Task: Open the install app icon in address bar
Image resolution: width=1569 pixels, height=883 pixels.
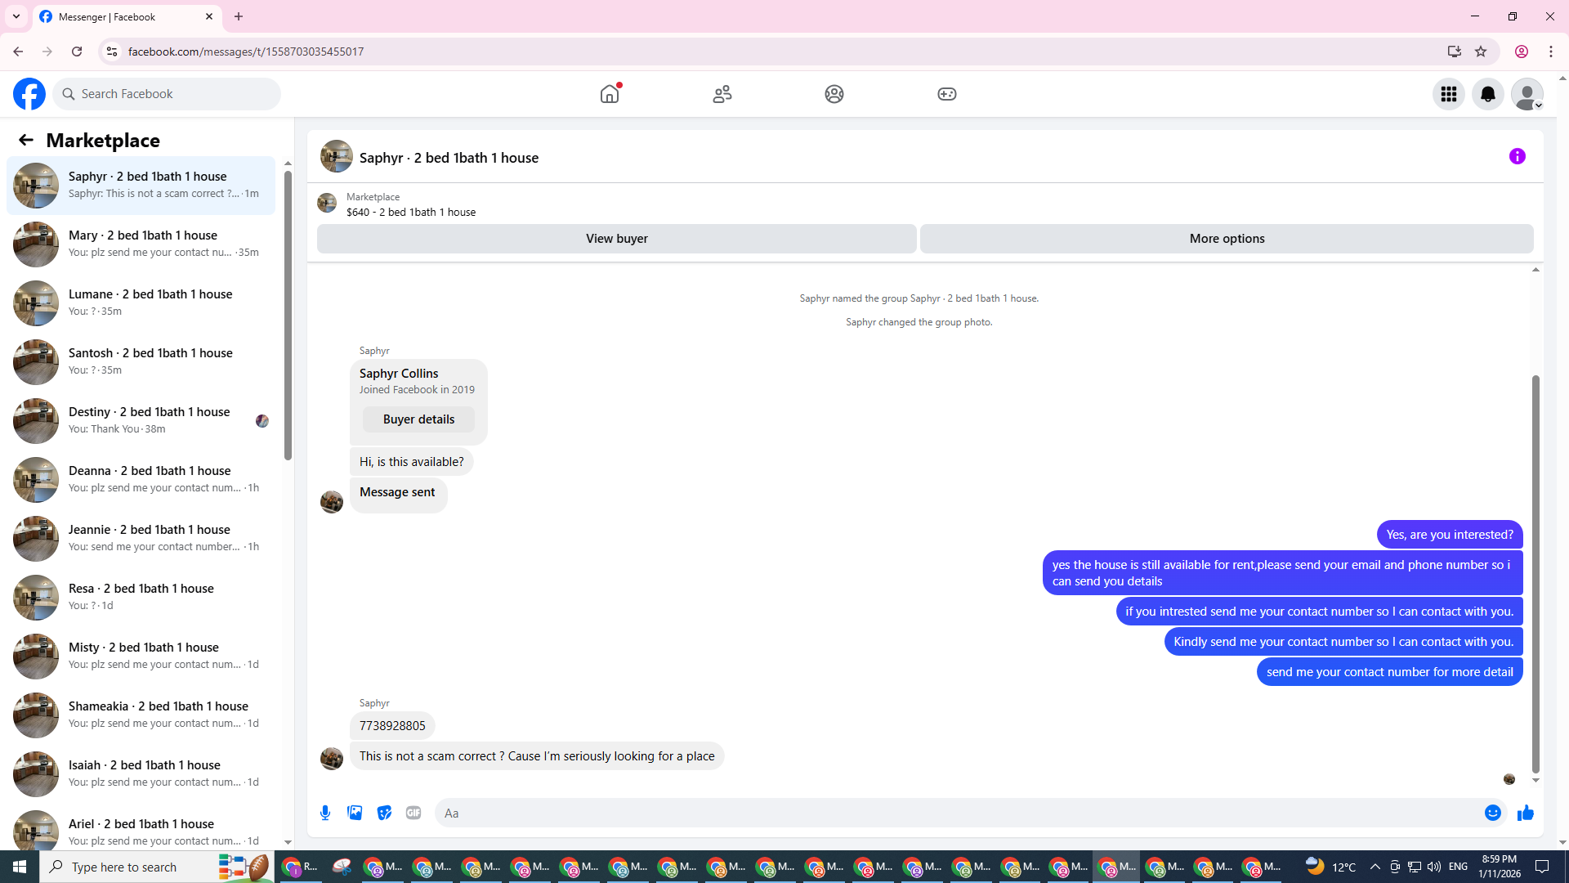Action: [x=1454, y=52]
